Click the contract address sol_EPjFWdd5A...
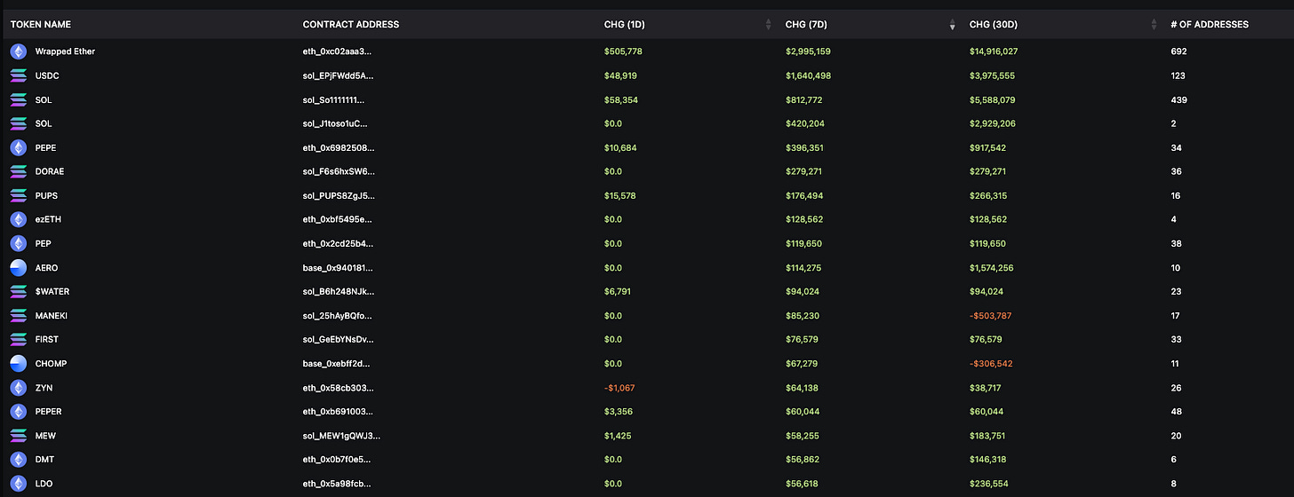This screenshot has height=497, width=1294. (x=339, y=75)
